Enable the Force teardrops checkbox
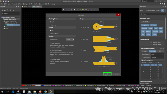This screenshot has width=167, height=94. [51, 43]
